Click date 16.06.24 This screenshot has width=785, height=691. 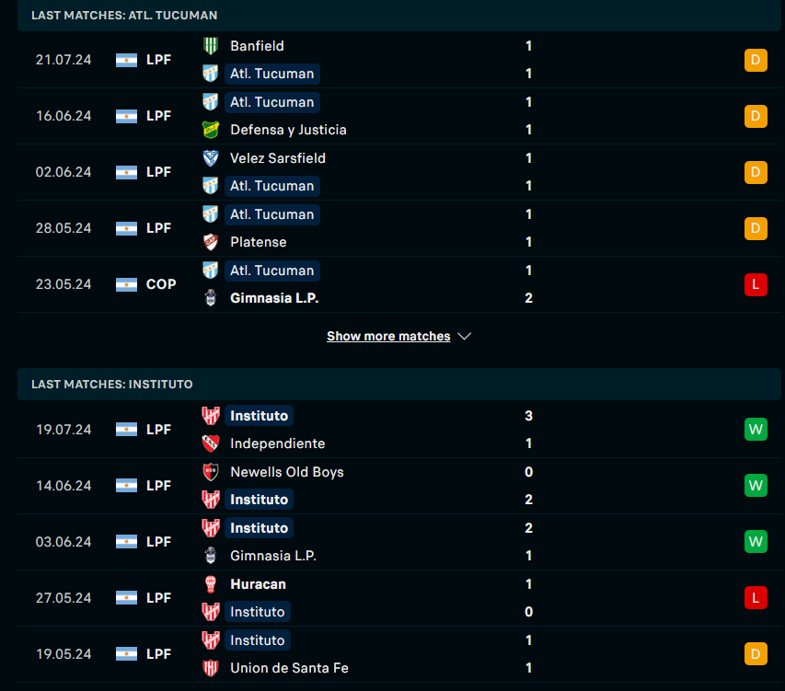tap(63, 116)
